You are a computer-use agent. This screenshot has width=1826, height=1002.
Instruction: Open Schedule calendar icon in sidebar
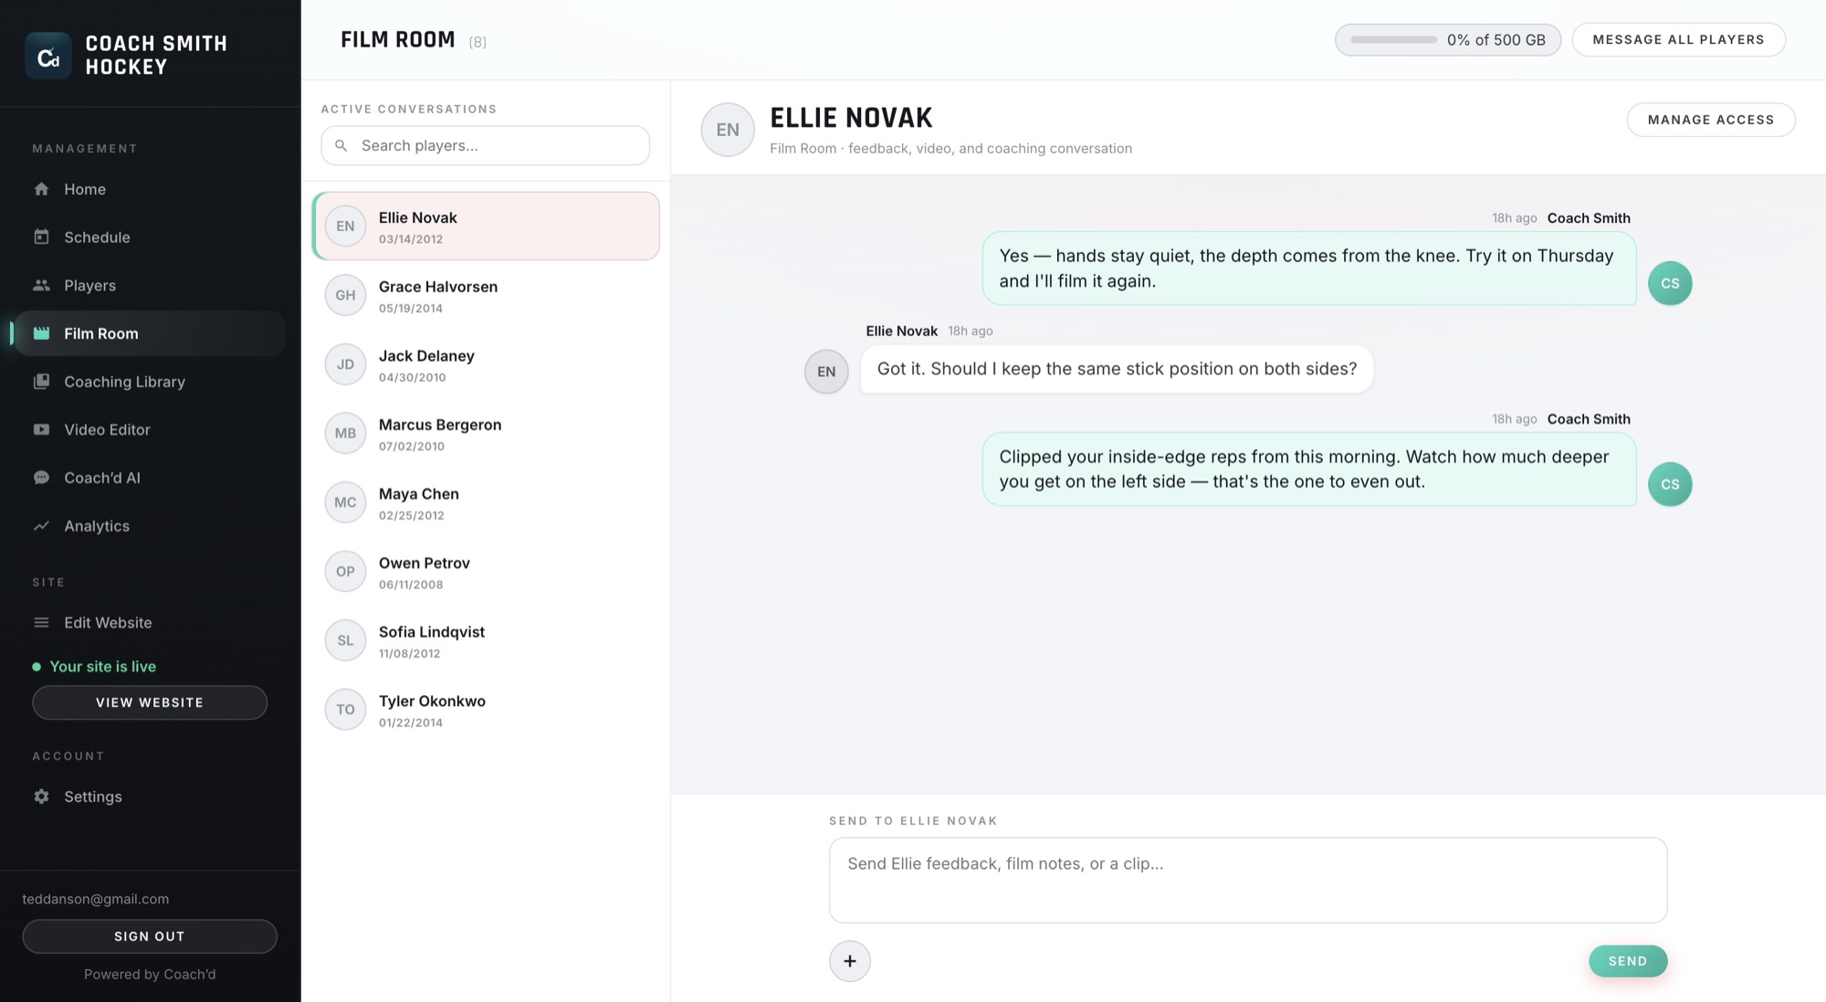41,237
